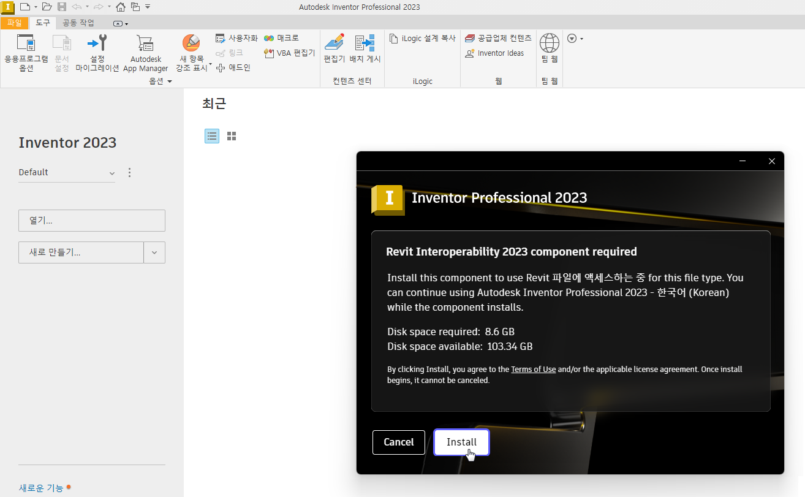805x497 pixels.
Task: Click the 'Disk space available: 103.34 GB' text
Action: click(x=460, y=347)
